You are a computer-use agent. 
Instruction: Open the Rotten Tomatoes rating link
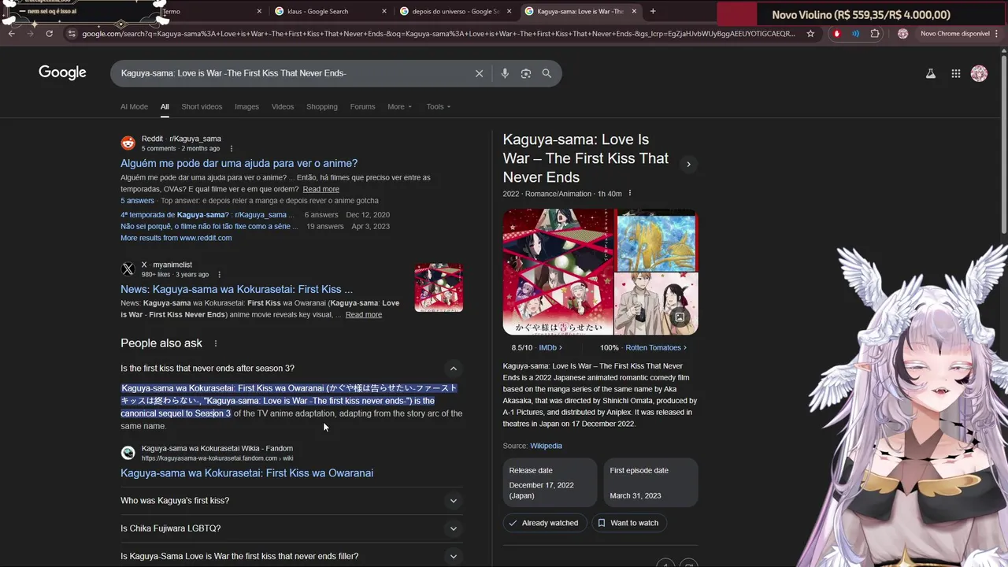click(656, 347)
